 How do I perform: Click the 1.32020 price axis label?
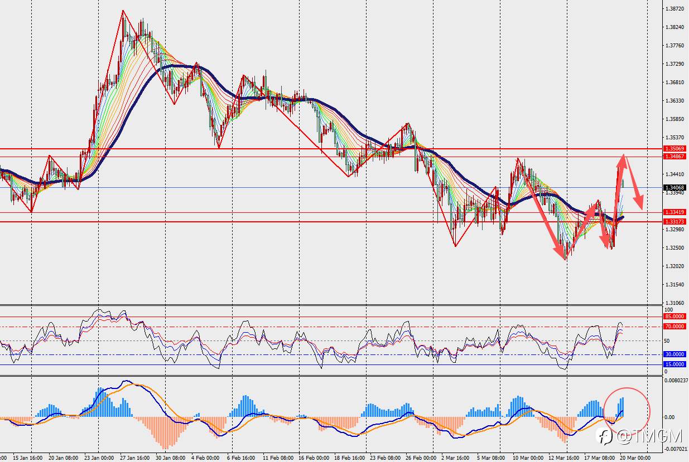point(675,266)
